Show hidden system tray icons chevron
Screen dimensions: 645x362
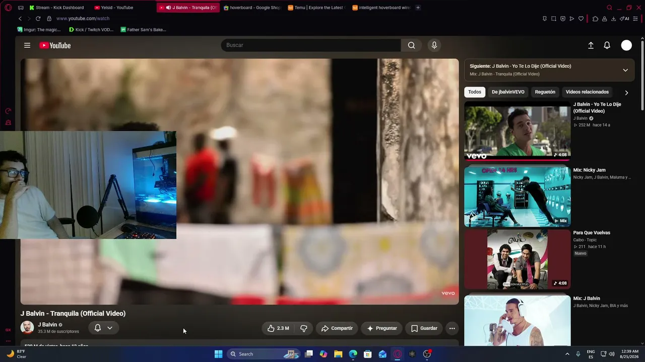[567, 354]
